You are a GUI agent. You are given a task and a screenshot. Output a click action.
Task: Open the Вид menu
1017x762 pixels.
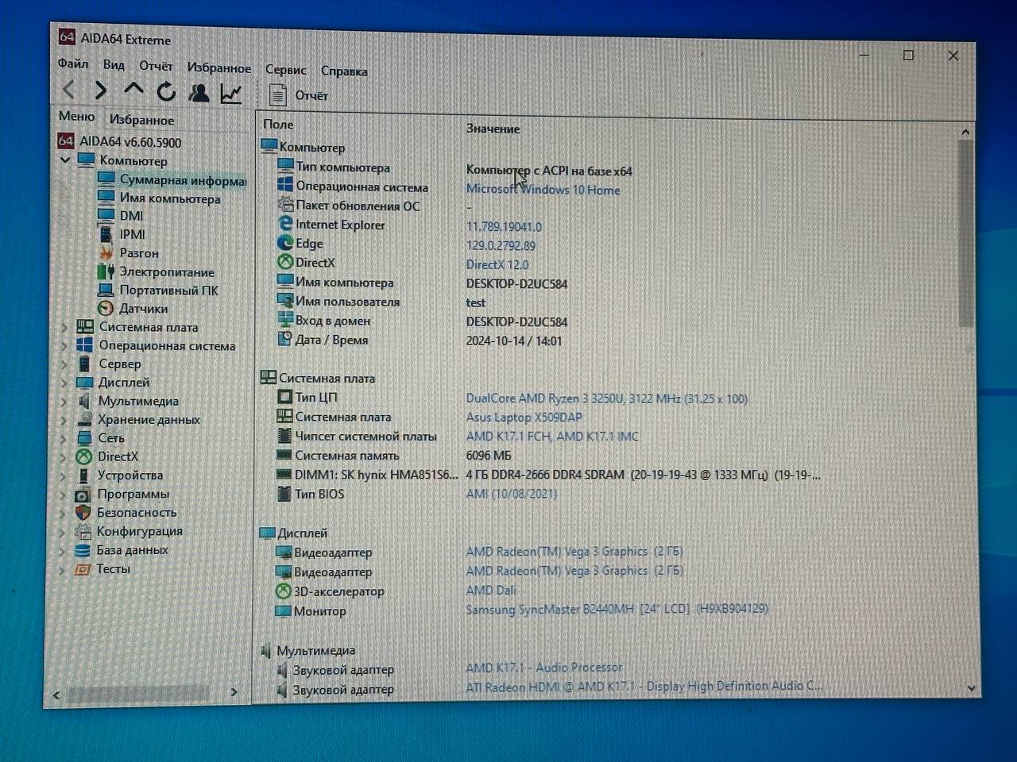[114, 65]
